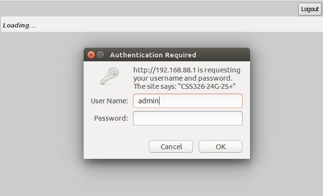Click the CSS326-24G-2S+ site name text

(x=211, y=86)
